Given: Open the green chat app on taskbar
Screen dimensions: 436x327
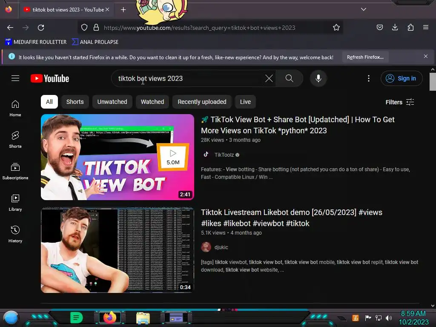Looking at the screenshot, I should pyautogui.click(x=76, y=318).
